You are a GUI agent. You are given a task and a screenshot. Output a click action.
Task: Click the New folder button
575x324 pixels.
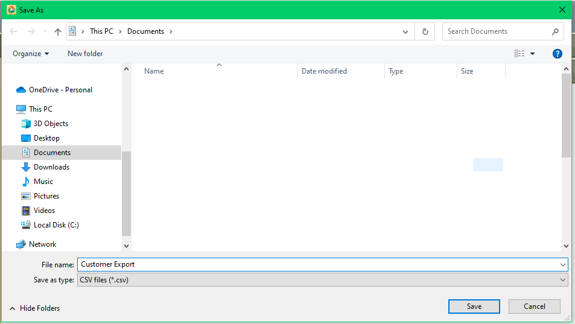[x=85, y=54]
